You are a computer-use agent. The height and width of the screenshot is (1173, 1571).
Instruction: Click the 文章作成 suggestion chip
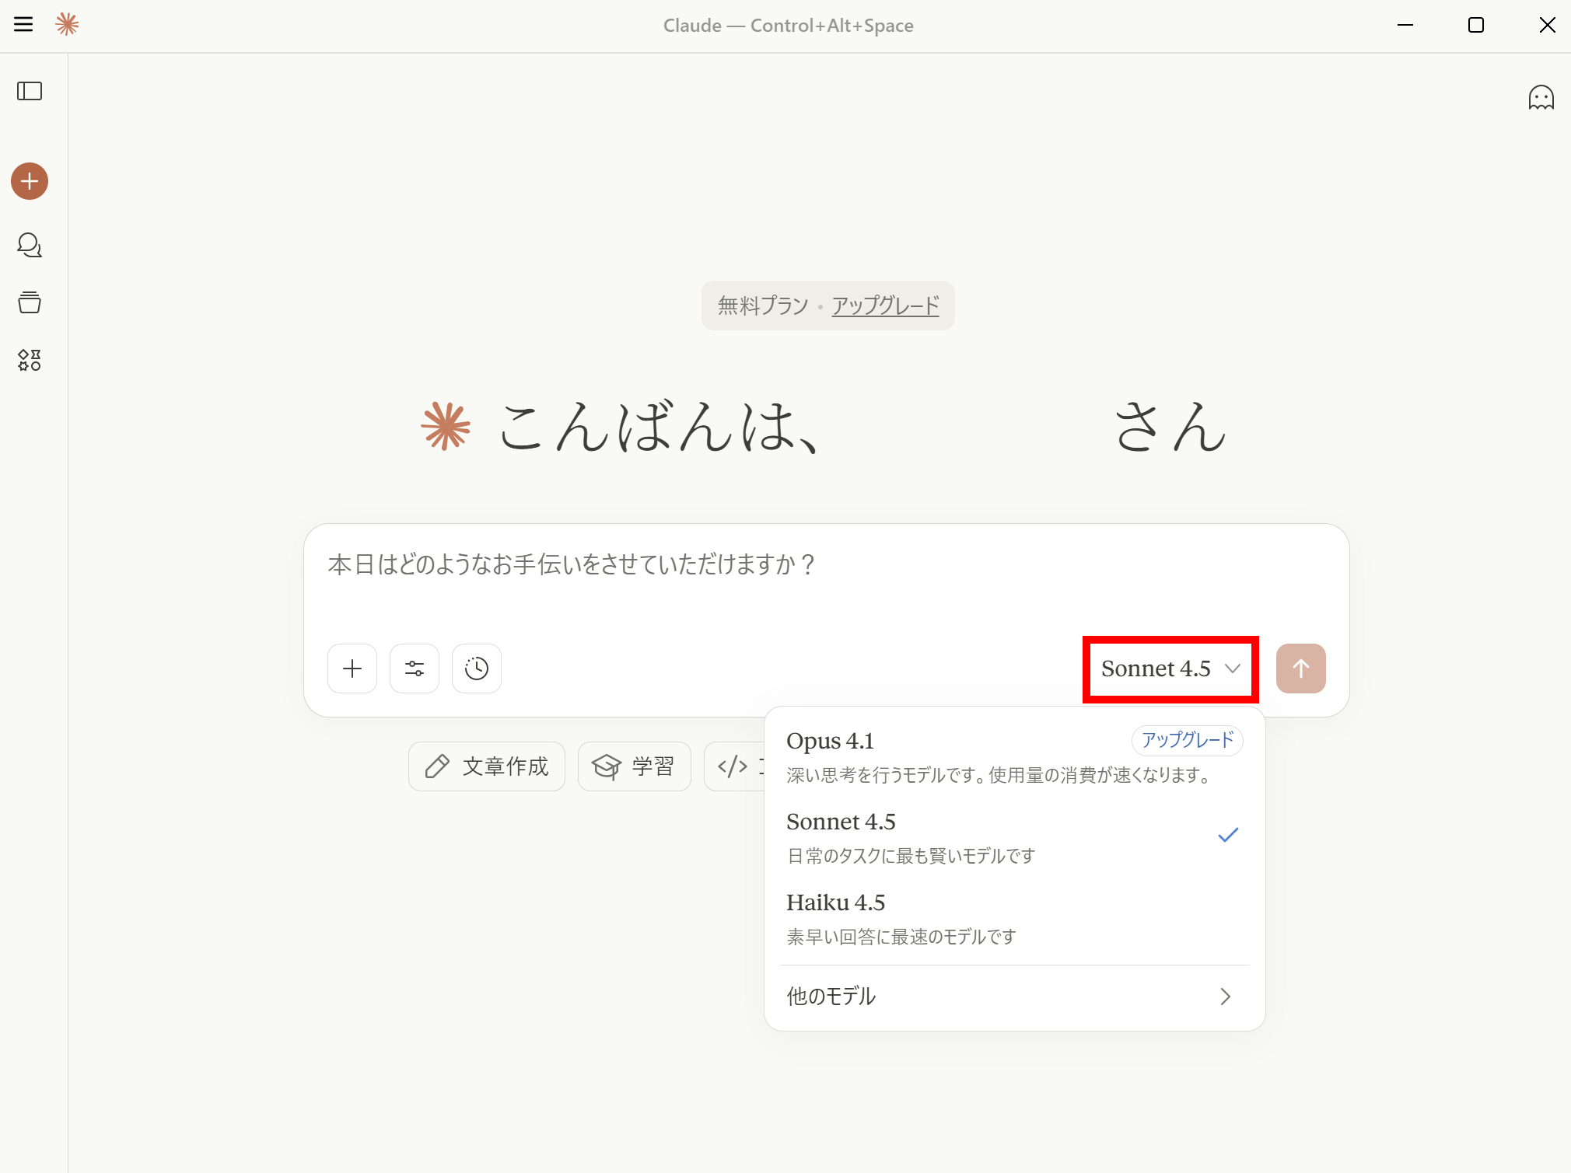(x=487, y=766)
